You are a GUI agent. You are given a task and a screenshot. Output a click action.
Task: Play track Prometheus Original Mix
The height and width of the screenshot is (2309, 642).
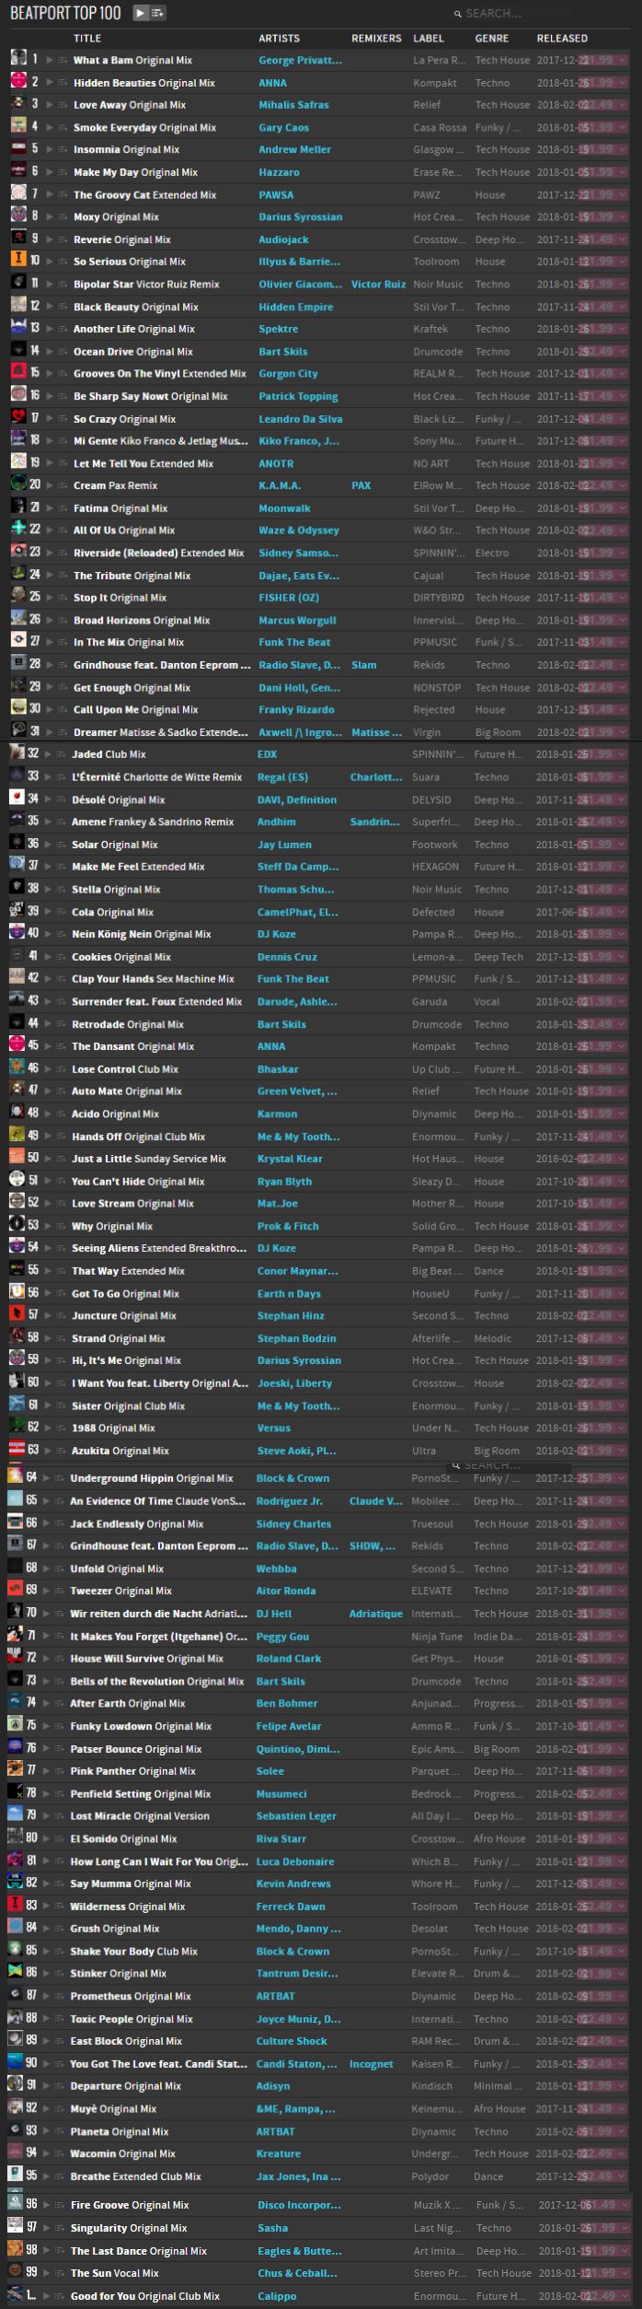pyautogui.click(x=47, y=1996)
